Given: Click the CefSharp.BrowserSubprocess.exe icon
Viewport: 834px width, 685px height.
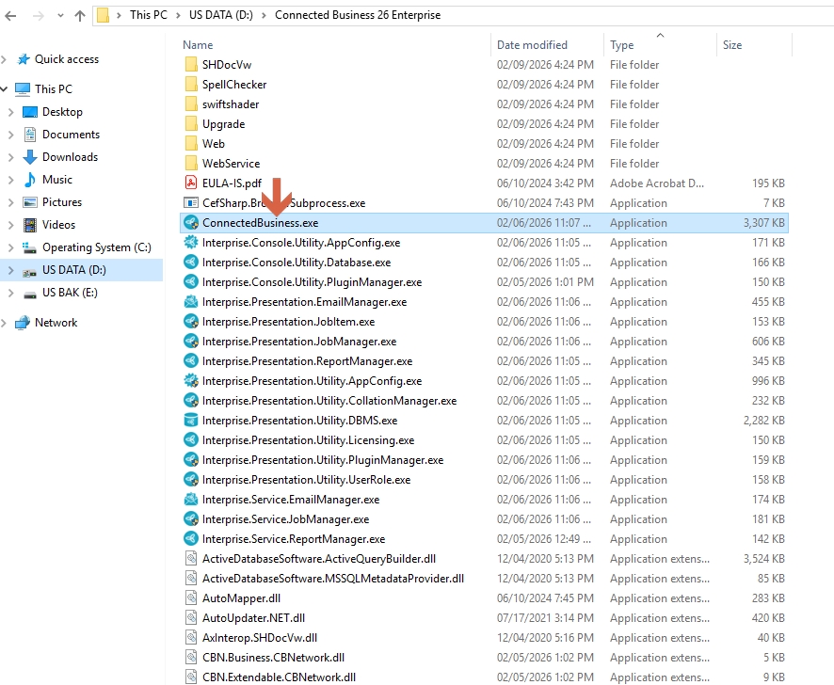Looking at the screenshot, I should pyautogui.click(x=191, y=203).
